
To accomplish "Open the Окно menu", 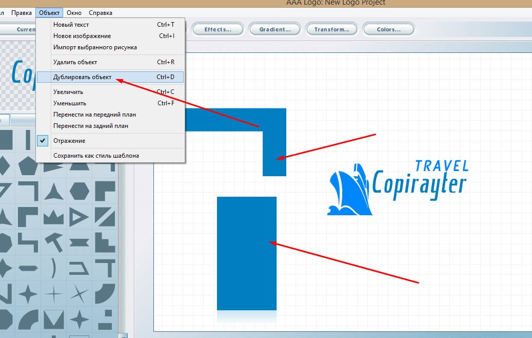I will (x=74, y=13).
